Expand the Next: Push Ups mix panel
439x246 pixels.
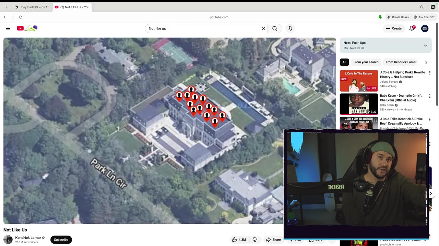click(425, 45)
